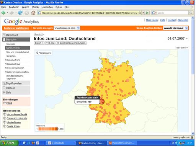Click the search magnifier icon in search box
Viewport: 196px width, 147px height.
tap(191, 13)
